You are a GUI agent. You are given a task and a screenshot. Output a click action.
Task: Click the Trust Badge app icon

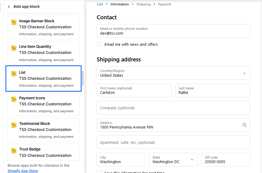[14, 151]
